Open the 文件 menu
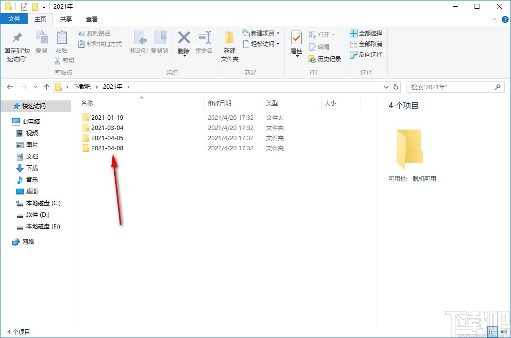This screenshot has width=511, height=338. [x=14, y=19]
